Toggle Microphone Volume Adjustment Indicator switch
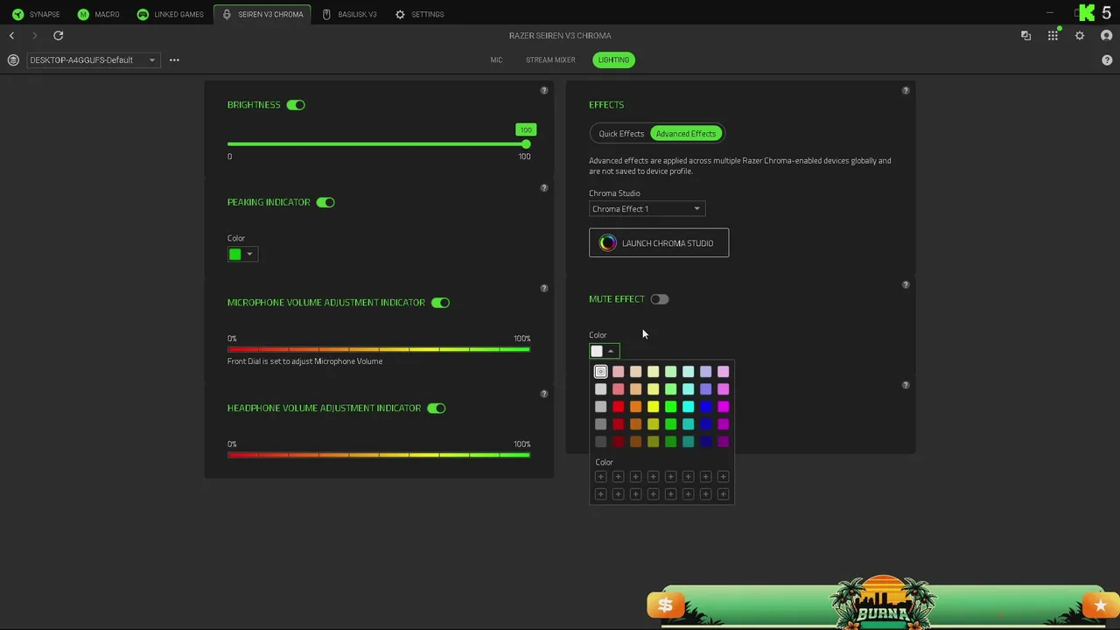The height and width of the screenshot is (630, 1120). (x=440, y=303)
